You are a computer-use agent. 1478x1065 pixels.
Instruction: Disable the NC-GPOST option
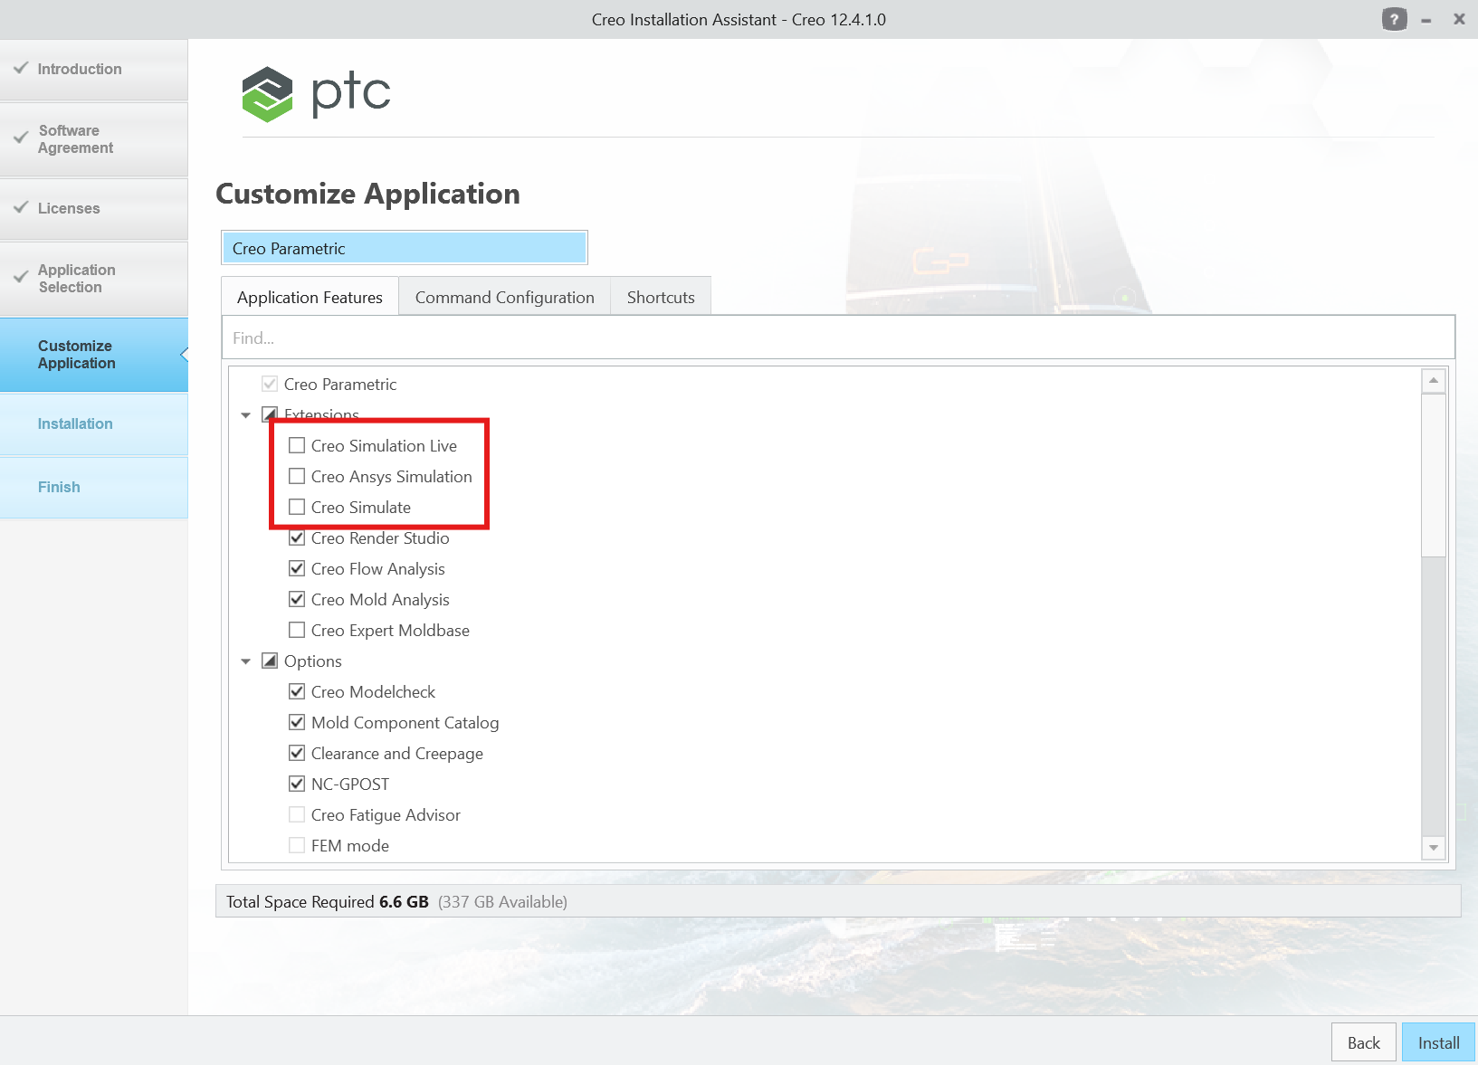297,784
